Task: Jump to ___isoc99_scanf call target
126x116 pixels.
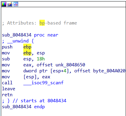Action: (x=43, y=83)
